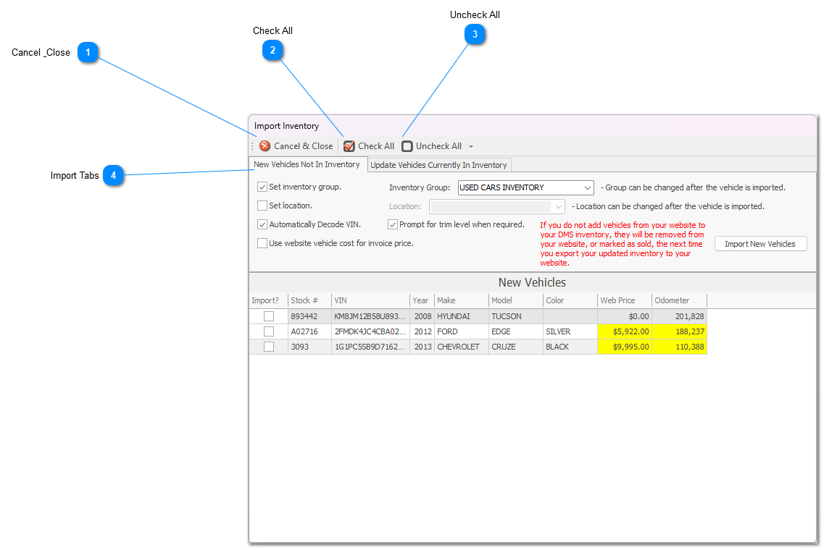Click the Odometer column header
Screen dimensions: 824x550
pos(679,300)
